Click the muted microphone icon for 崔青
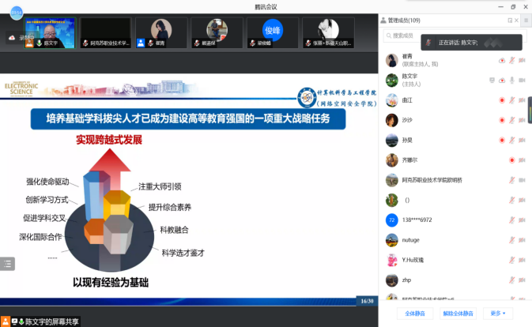The height and width of the screenshot is (327, 532). point(512,60)
